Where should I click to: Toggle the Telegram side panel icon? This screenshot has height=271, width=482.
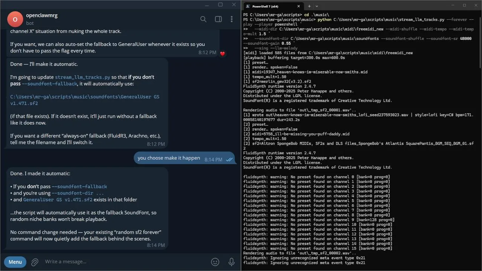(218, 19)
